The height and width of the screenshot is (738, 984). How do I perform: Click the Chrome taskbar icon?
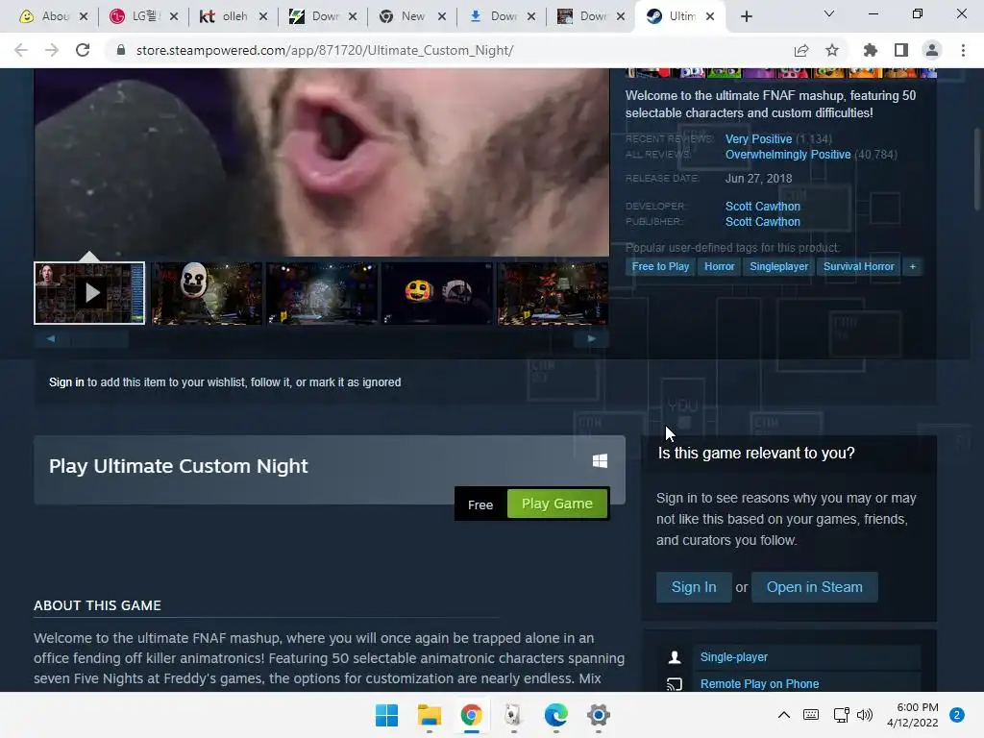[x=471, y=715]
